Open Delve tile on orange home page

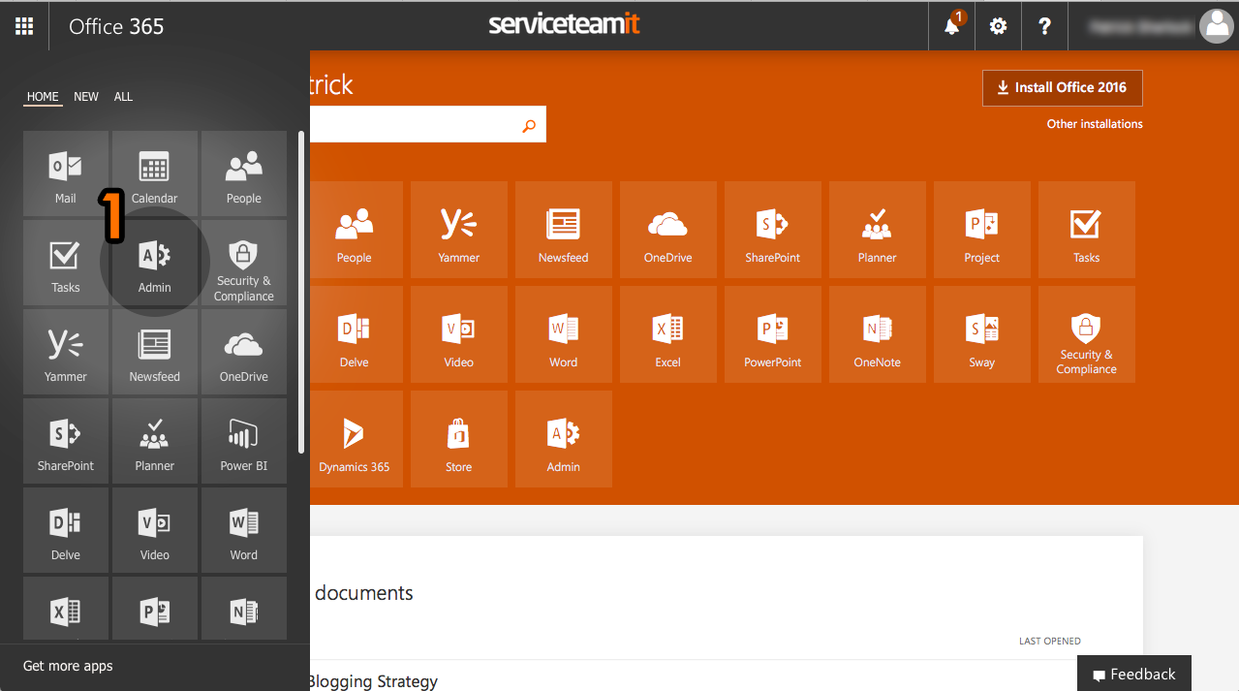[x=355, y=334]
